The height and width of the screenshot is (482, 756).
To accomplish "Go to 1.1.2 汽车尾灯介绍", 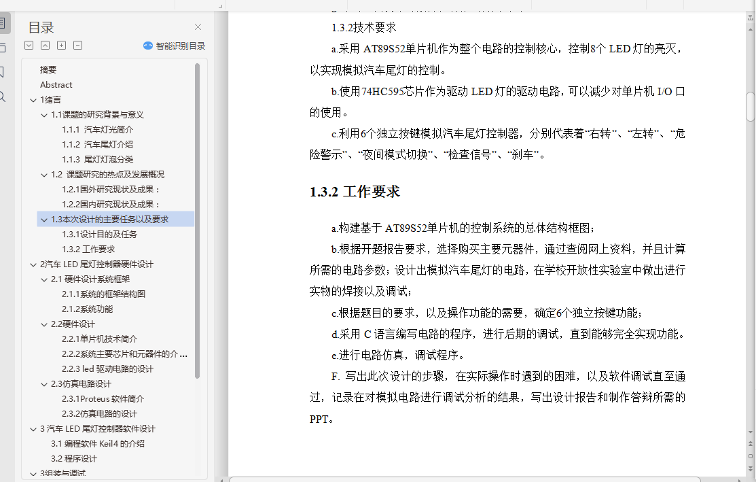I will [x=97, y=144].
